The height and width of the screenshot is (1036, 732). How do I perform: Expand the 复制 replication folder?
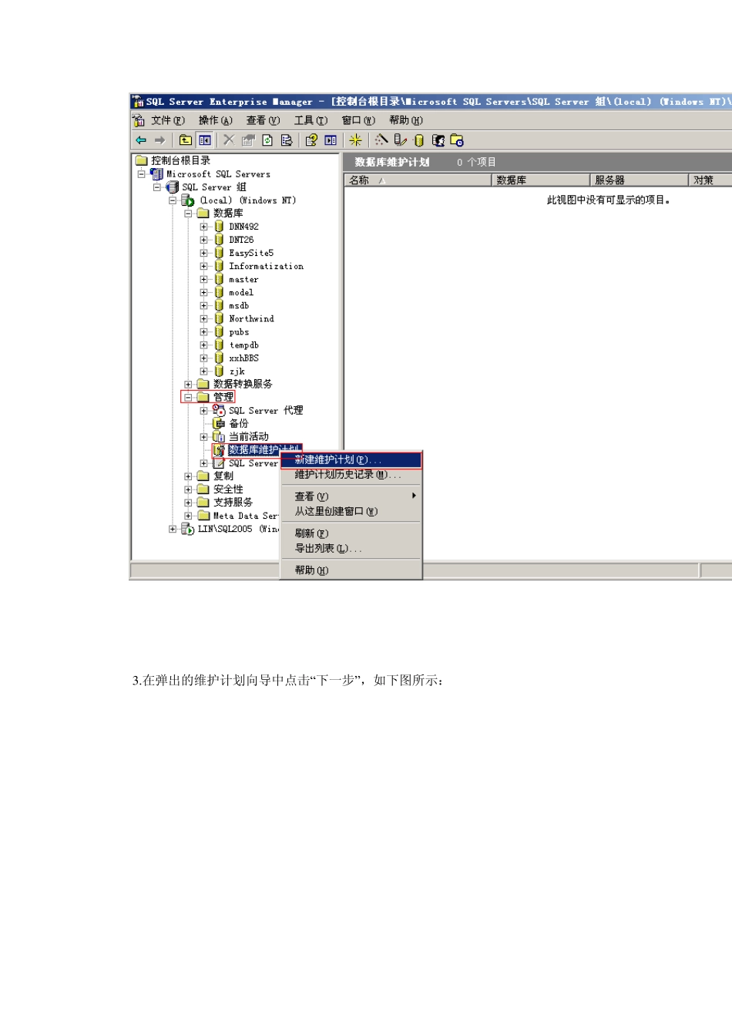[188, 476]
